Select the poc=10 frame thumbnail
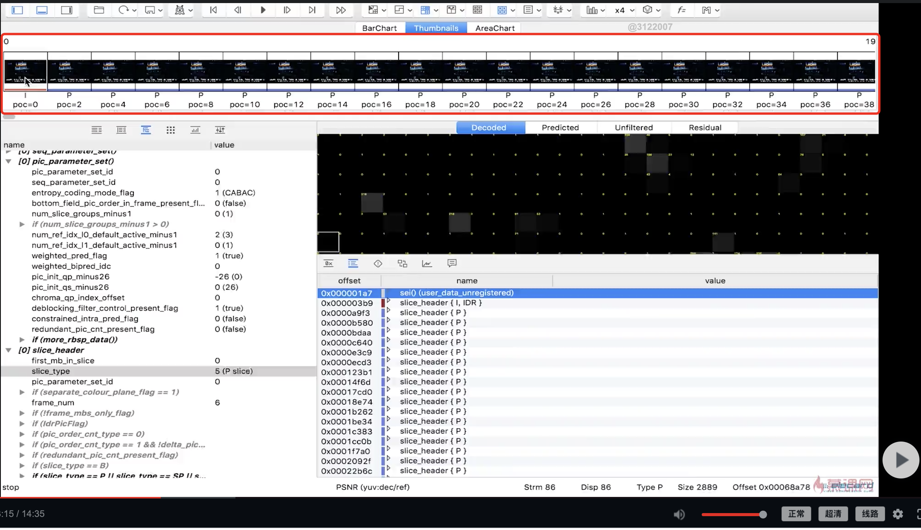Image resolution: width=921 pixels, height=530 pixels. click(x=245, y=72)
